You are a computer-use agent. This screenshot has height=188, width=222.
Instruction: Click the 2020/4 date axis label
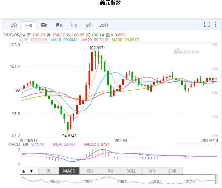click(121, 141)
